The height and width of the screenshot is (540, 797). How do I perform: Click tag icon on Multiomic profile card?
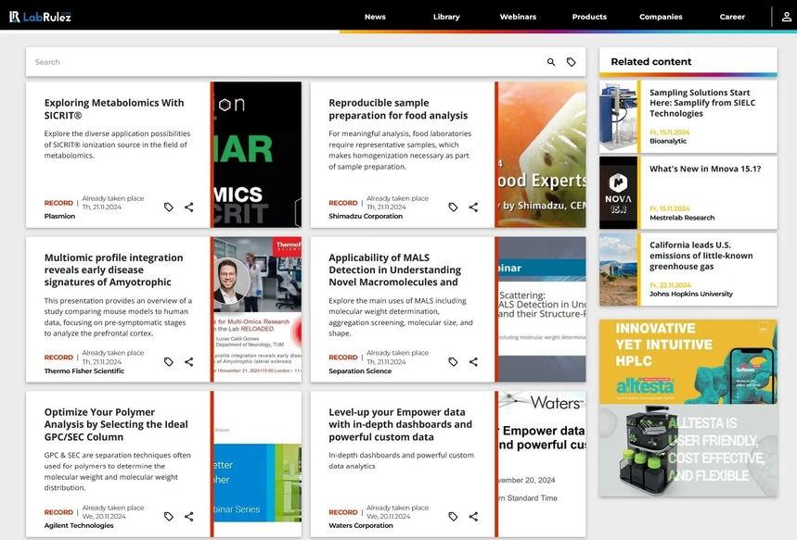click(x=169, y=362)
